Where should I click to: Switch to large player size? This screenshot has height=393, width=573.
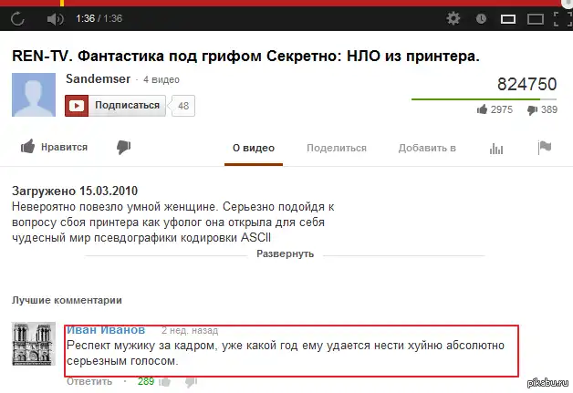pyautogui.click(x=536, y=18)
